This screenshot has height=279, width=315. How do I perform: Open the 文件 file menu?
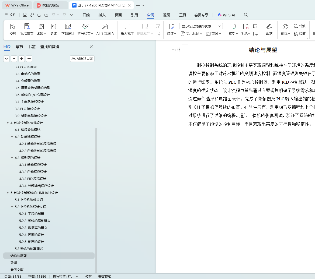[x=11, y=15]
